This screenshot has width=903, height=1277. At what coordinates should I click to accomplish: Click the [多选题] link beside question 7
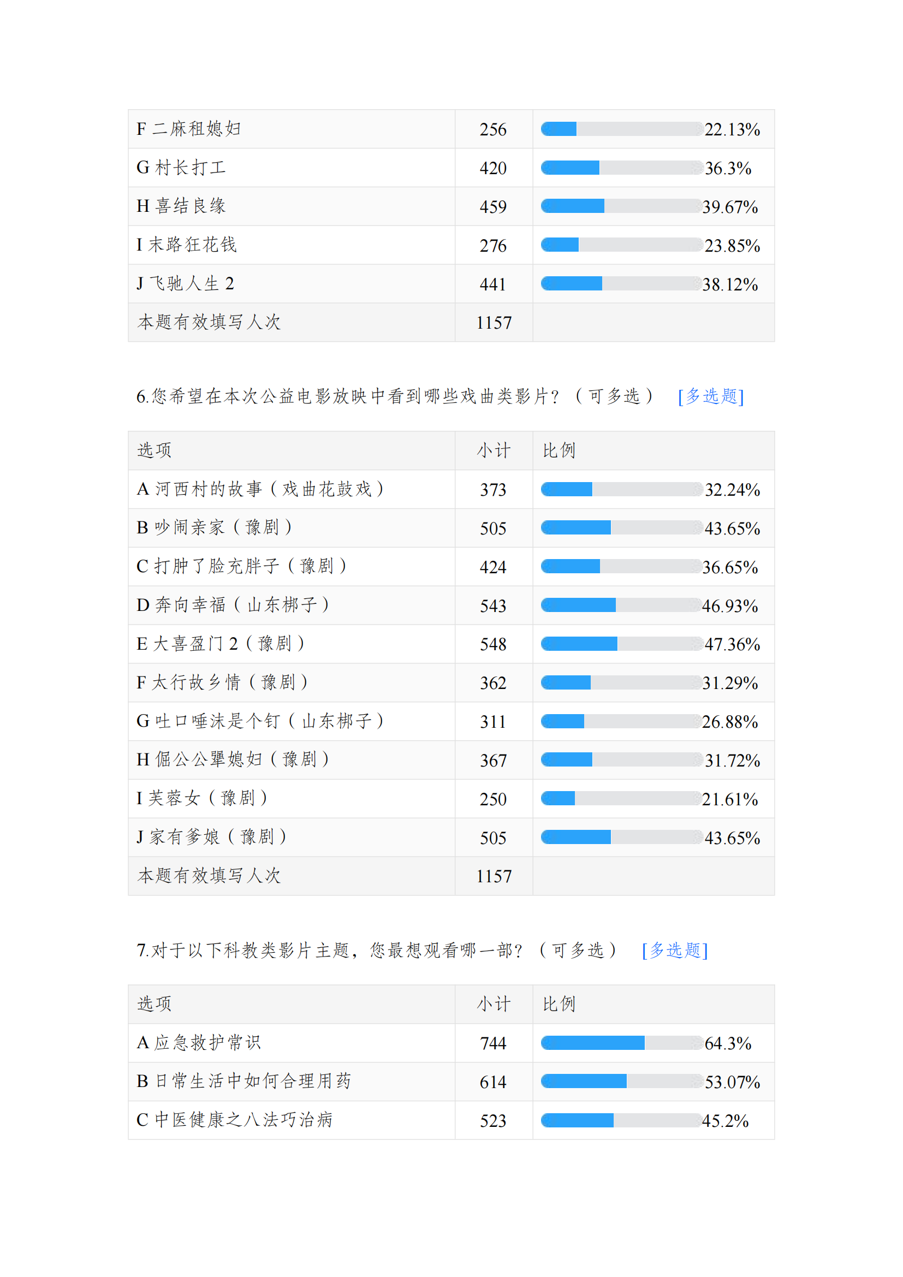[x=674, y=950]
